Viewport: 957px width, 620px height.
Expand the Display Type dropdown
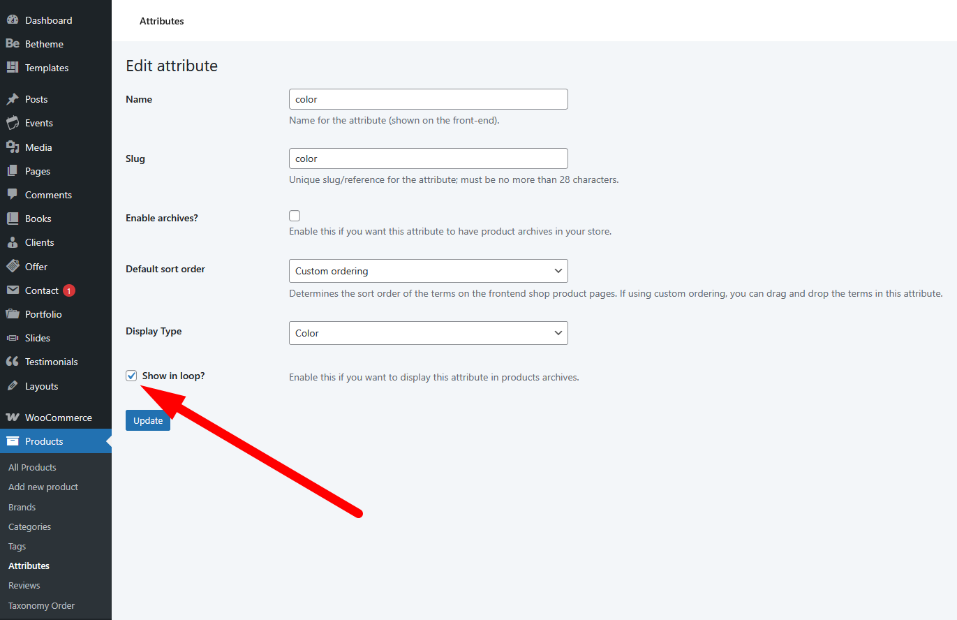428,333
